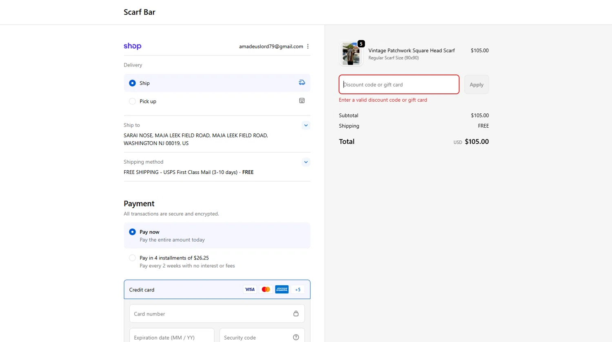Image resolution: width=612 pixels, height=342 pixels.
Task: Click the USD $105.00 total amount
Action: coord(471,142)
